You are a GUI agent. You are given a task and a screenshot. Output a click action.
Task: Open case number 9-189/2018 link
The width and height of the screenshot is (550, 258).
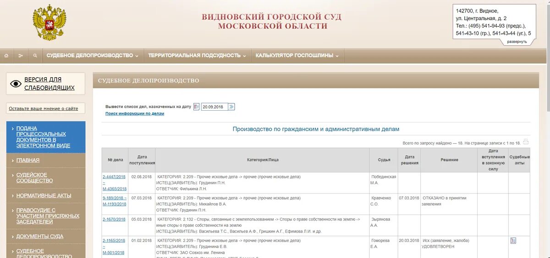click(x=114, y=198)
